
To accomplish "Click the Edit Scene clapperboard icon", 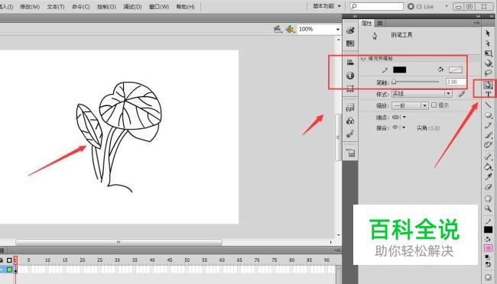I will (x=278, y=29).
